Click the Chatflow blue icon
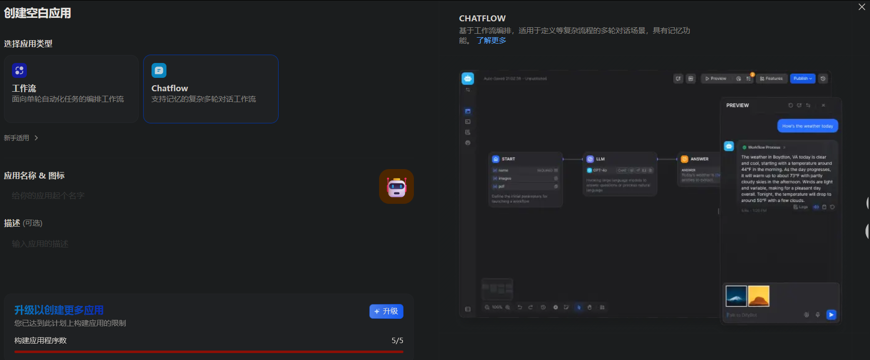The image size is (870, 360). [x=159, y=70]
